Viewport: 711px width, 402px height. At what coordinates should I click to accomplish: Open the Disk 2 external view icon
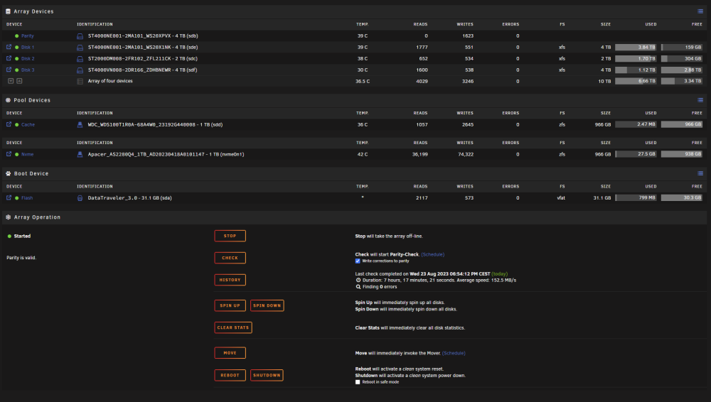pyautogui.click(x=9, y=58)
